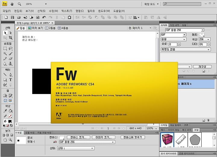Select the Brush tool

pyautogui.click(x=11, y=54)
